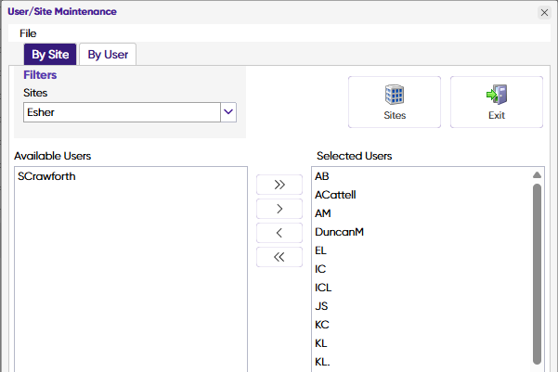Select user JS in Selected Users
The width and height of the screenshot is (558, 372).
tap(321, 306)
